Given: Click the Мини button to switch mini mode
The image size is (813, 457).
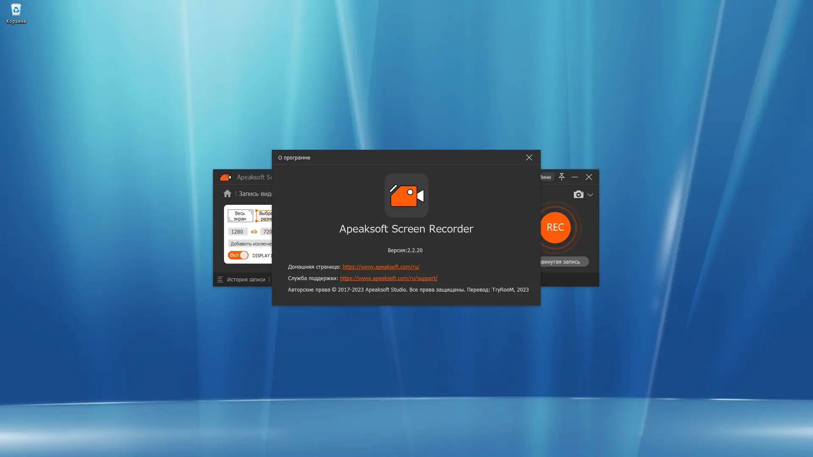Looking at the screenshot, I should 546,177.
